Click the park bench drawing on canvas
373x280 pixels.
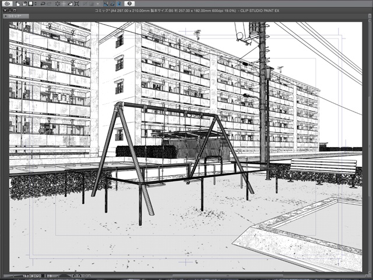[x=322, y=172]
